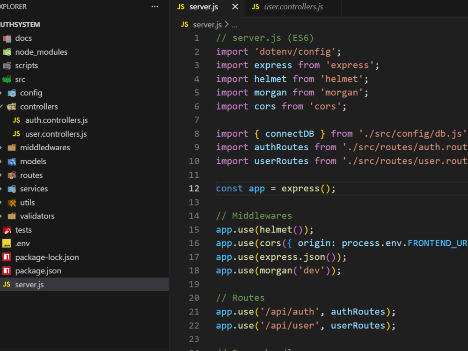Click the services folder icon

[12, 189]
